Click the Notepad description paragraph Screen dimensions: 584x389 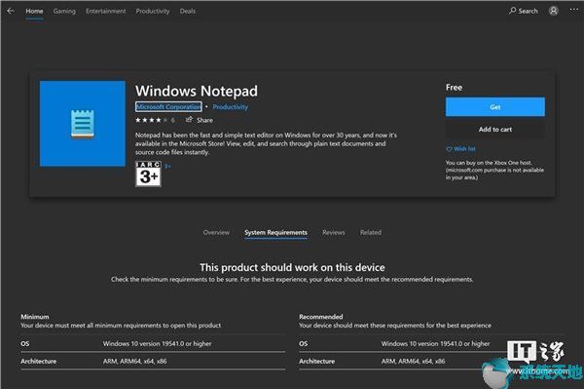pos(266,143)
